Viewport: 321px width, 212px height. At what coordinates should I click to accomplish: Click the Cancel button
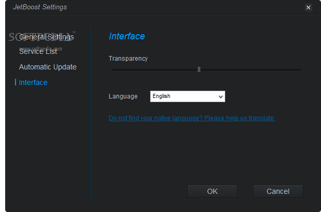coord(278,191)
